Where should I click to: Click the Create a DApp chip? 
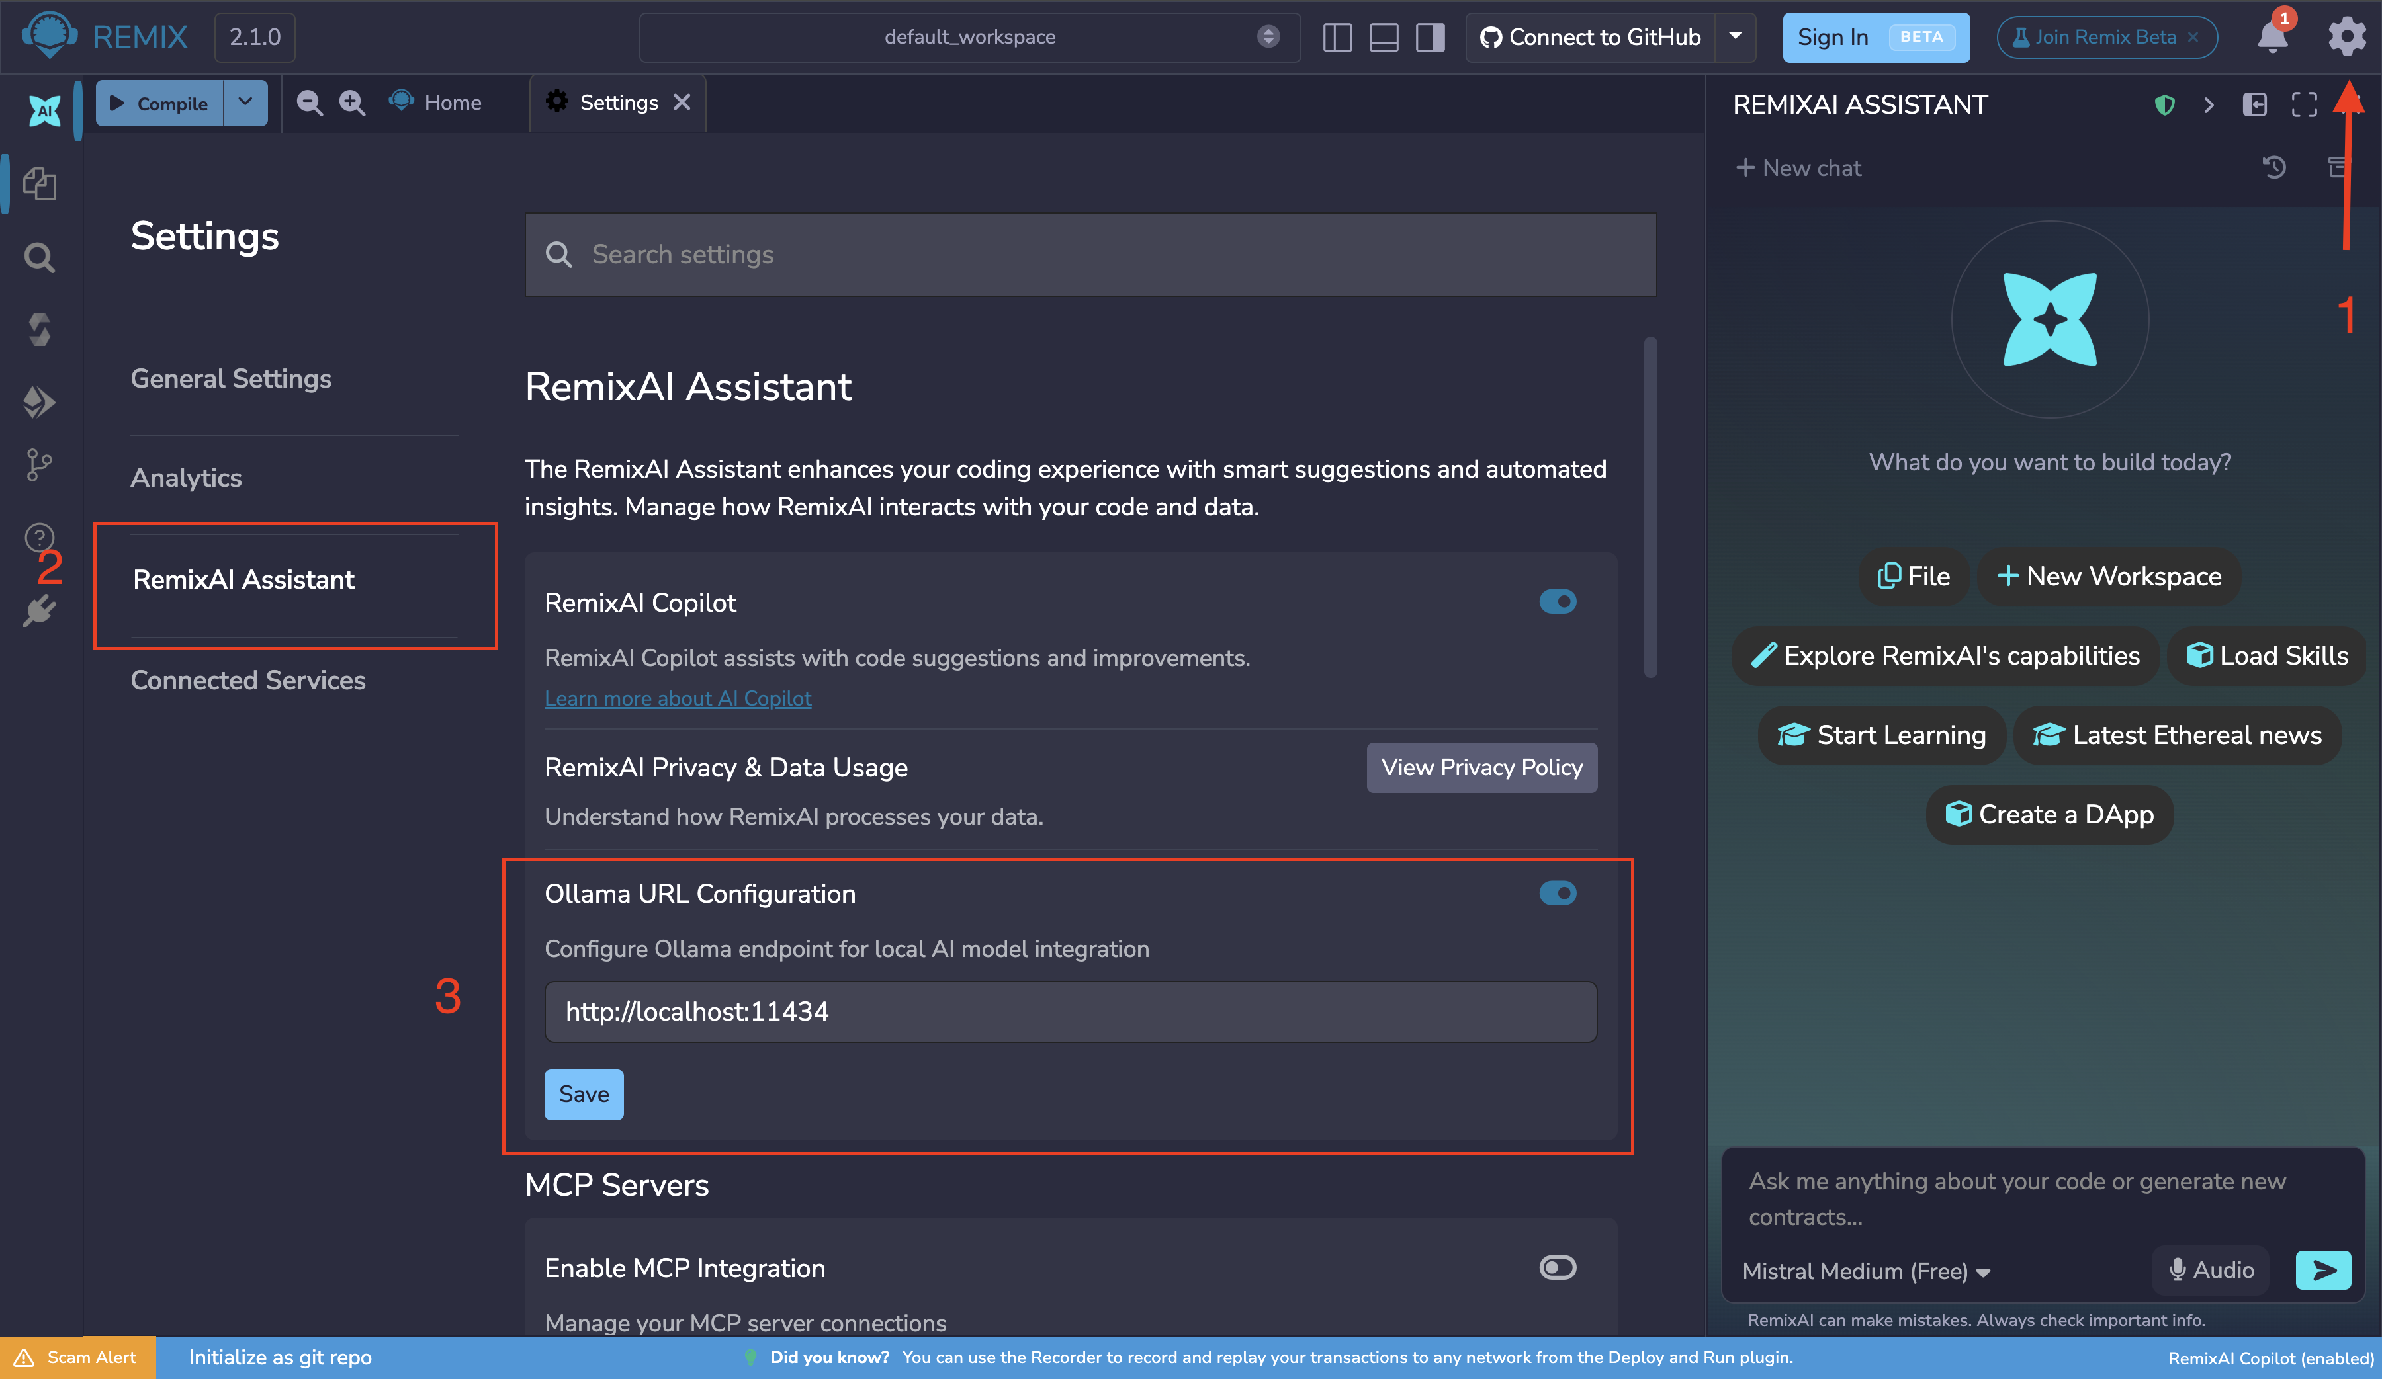point(2049,814)
